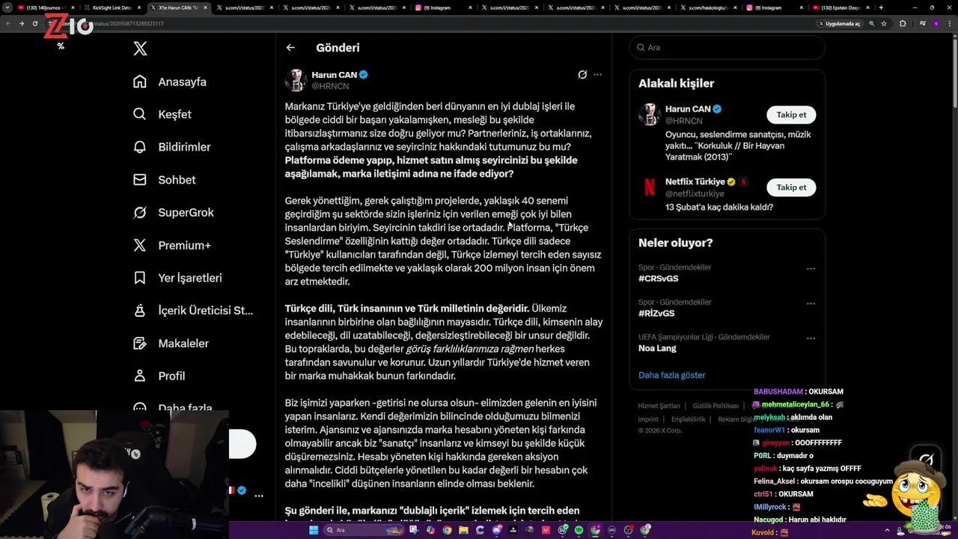The width and height of the screenshot is (958, 539).
Task: Click the Neler oluyor? heading
Action: tap(675, 243)
